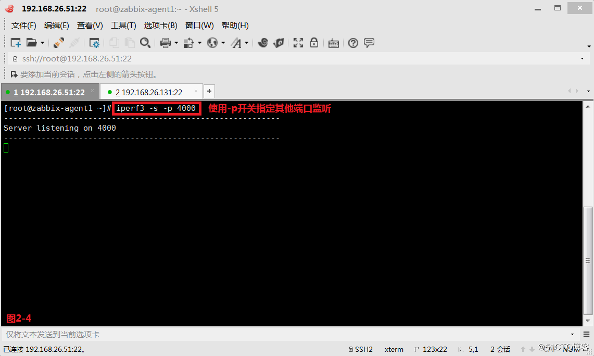
Task: Select tab 1 192.168.26.51:22
Action: (x=49, y=92)
